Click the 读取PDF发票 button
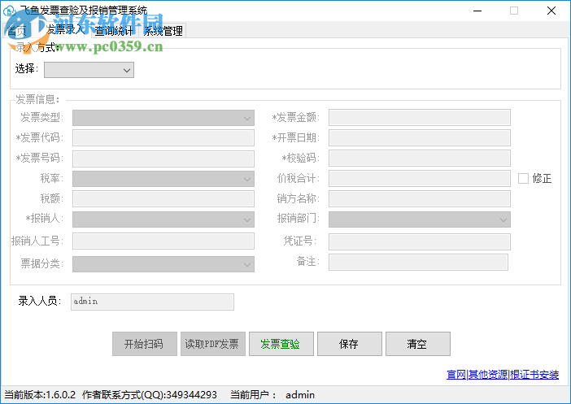The width and height of the screenshot is (571, 404). click(x=212, y=344)
